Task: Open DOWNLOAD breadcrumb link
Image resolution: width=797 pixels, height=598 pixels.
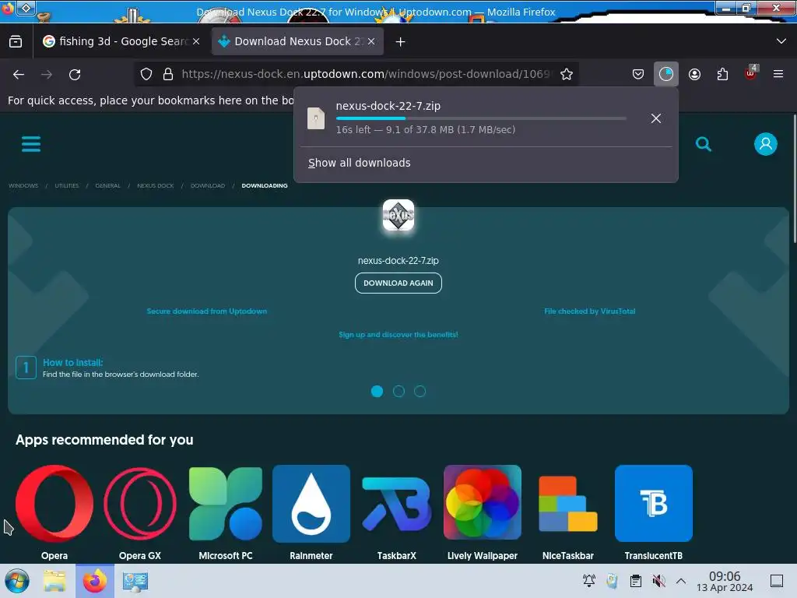Action: pos(207,185)
